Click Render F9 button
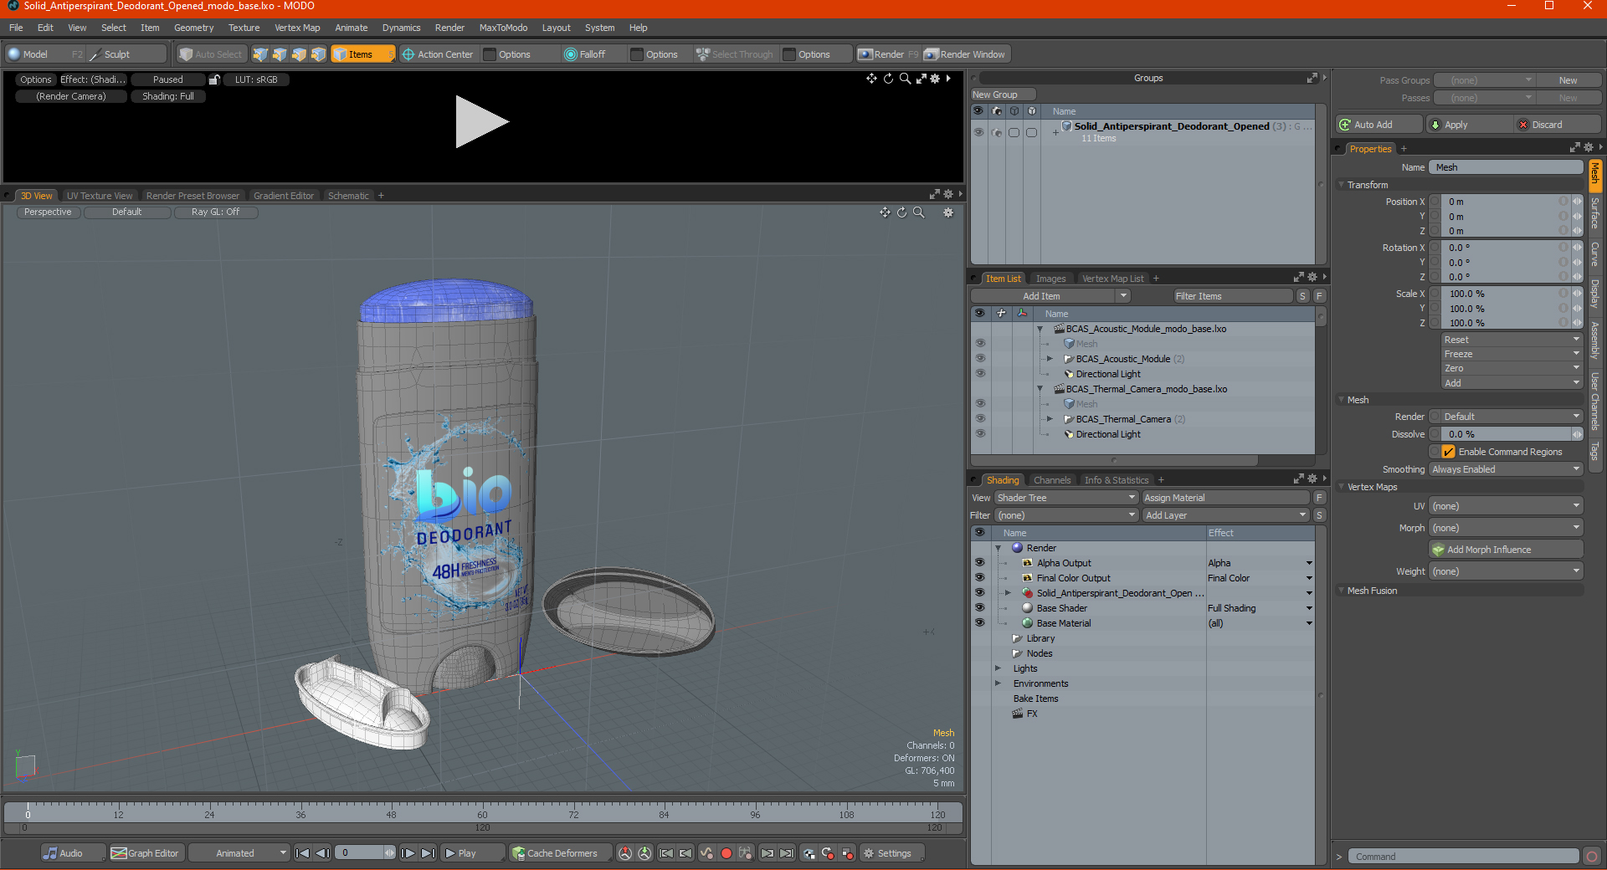This screenshot has width=1607, height=870. point(889,54)
